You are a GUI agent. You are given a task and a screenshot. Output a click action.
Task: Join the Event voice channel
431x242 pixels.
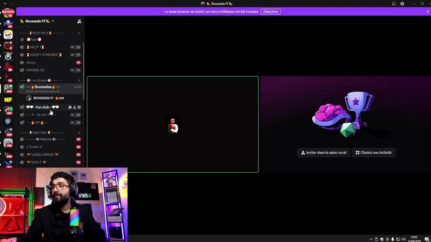(51, 147)
